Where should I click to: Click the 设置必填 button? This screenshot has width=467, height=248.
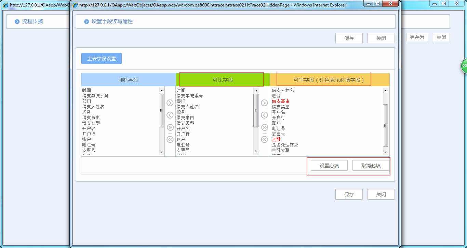329,165
